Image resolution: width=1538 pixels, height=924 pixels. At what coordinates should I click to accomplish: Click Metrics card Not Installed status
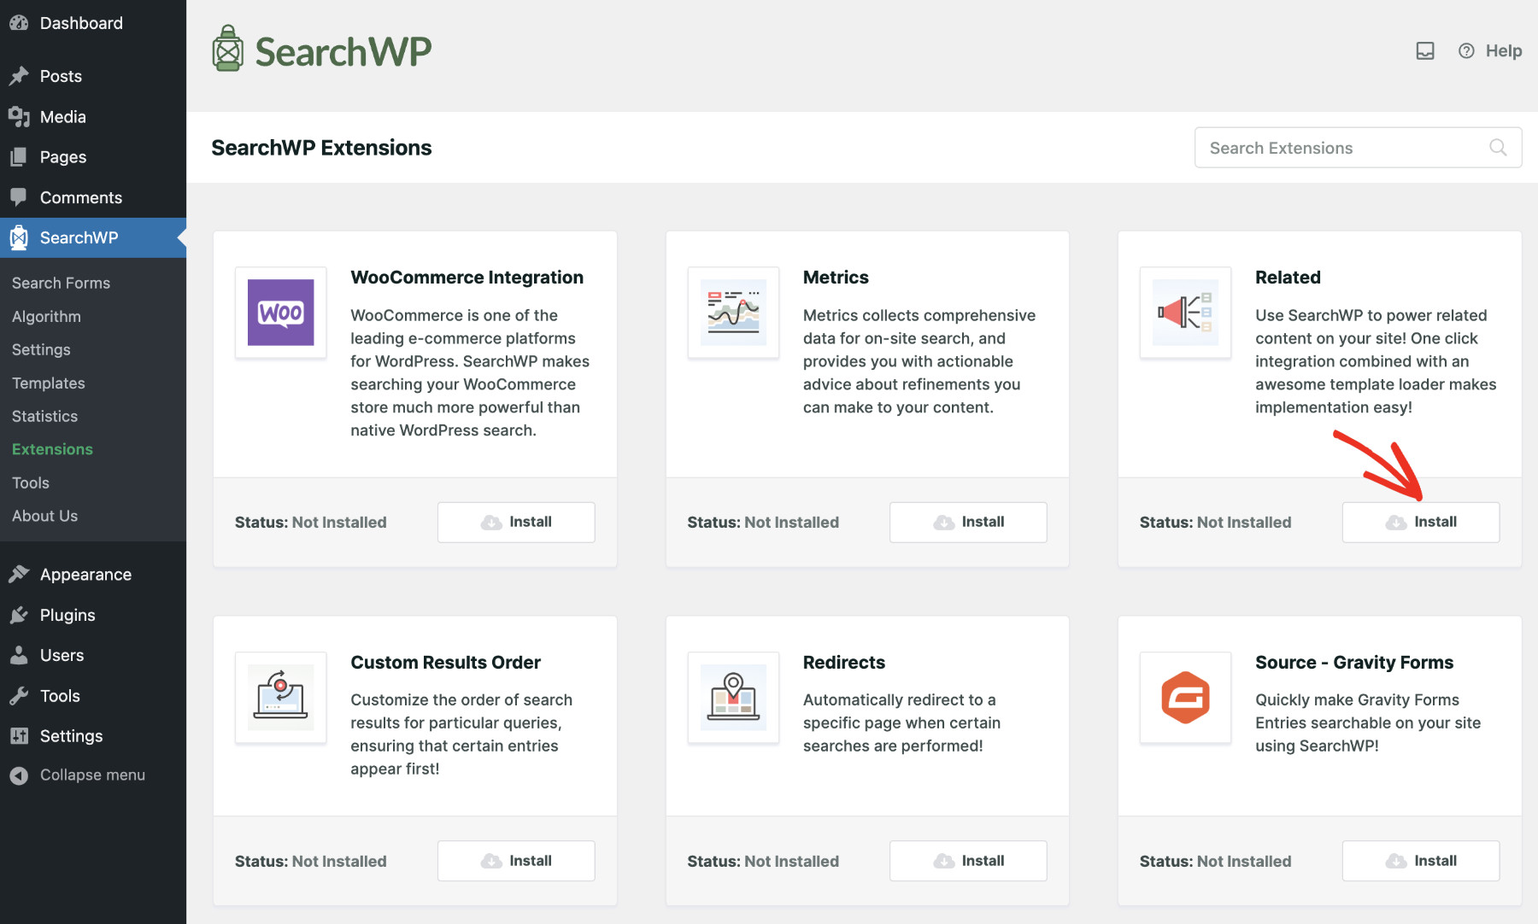[x=791, y=523]
